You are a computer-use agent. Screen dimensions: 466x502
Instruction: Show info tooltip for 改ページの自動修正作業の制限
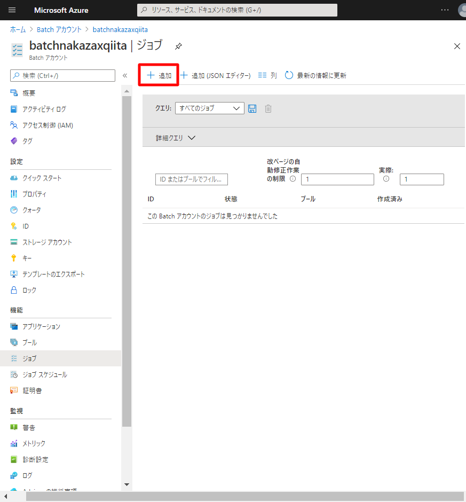[293, 179]
